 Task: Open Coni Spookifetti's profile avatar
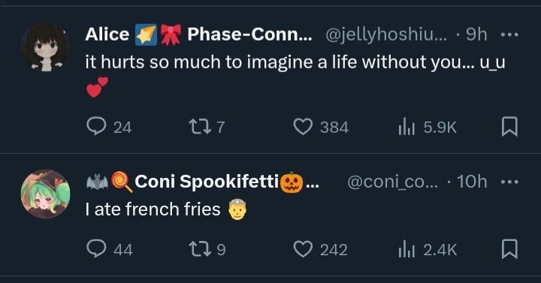click(x=46, y=194)
